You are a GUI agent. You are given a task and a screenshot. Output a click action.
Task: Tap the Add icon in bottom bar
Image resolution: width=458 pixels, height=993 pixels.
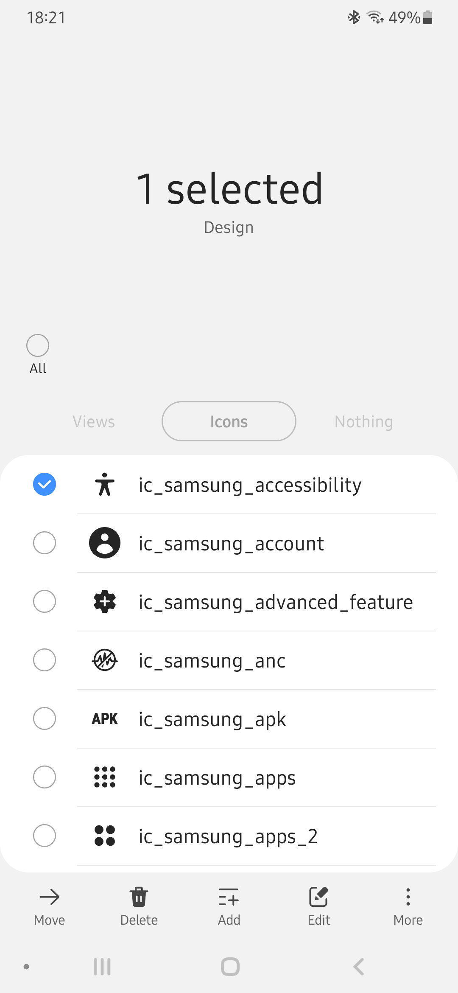(229, 897)
